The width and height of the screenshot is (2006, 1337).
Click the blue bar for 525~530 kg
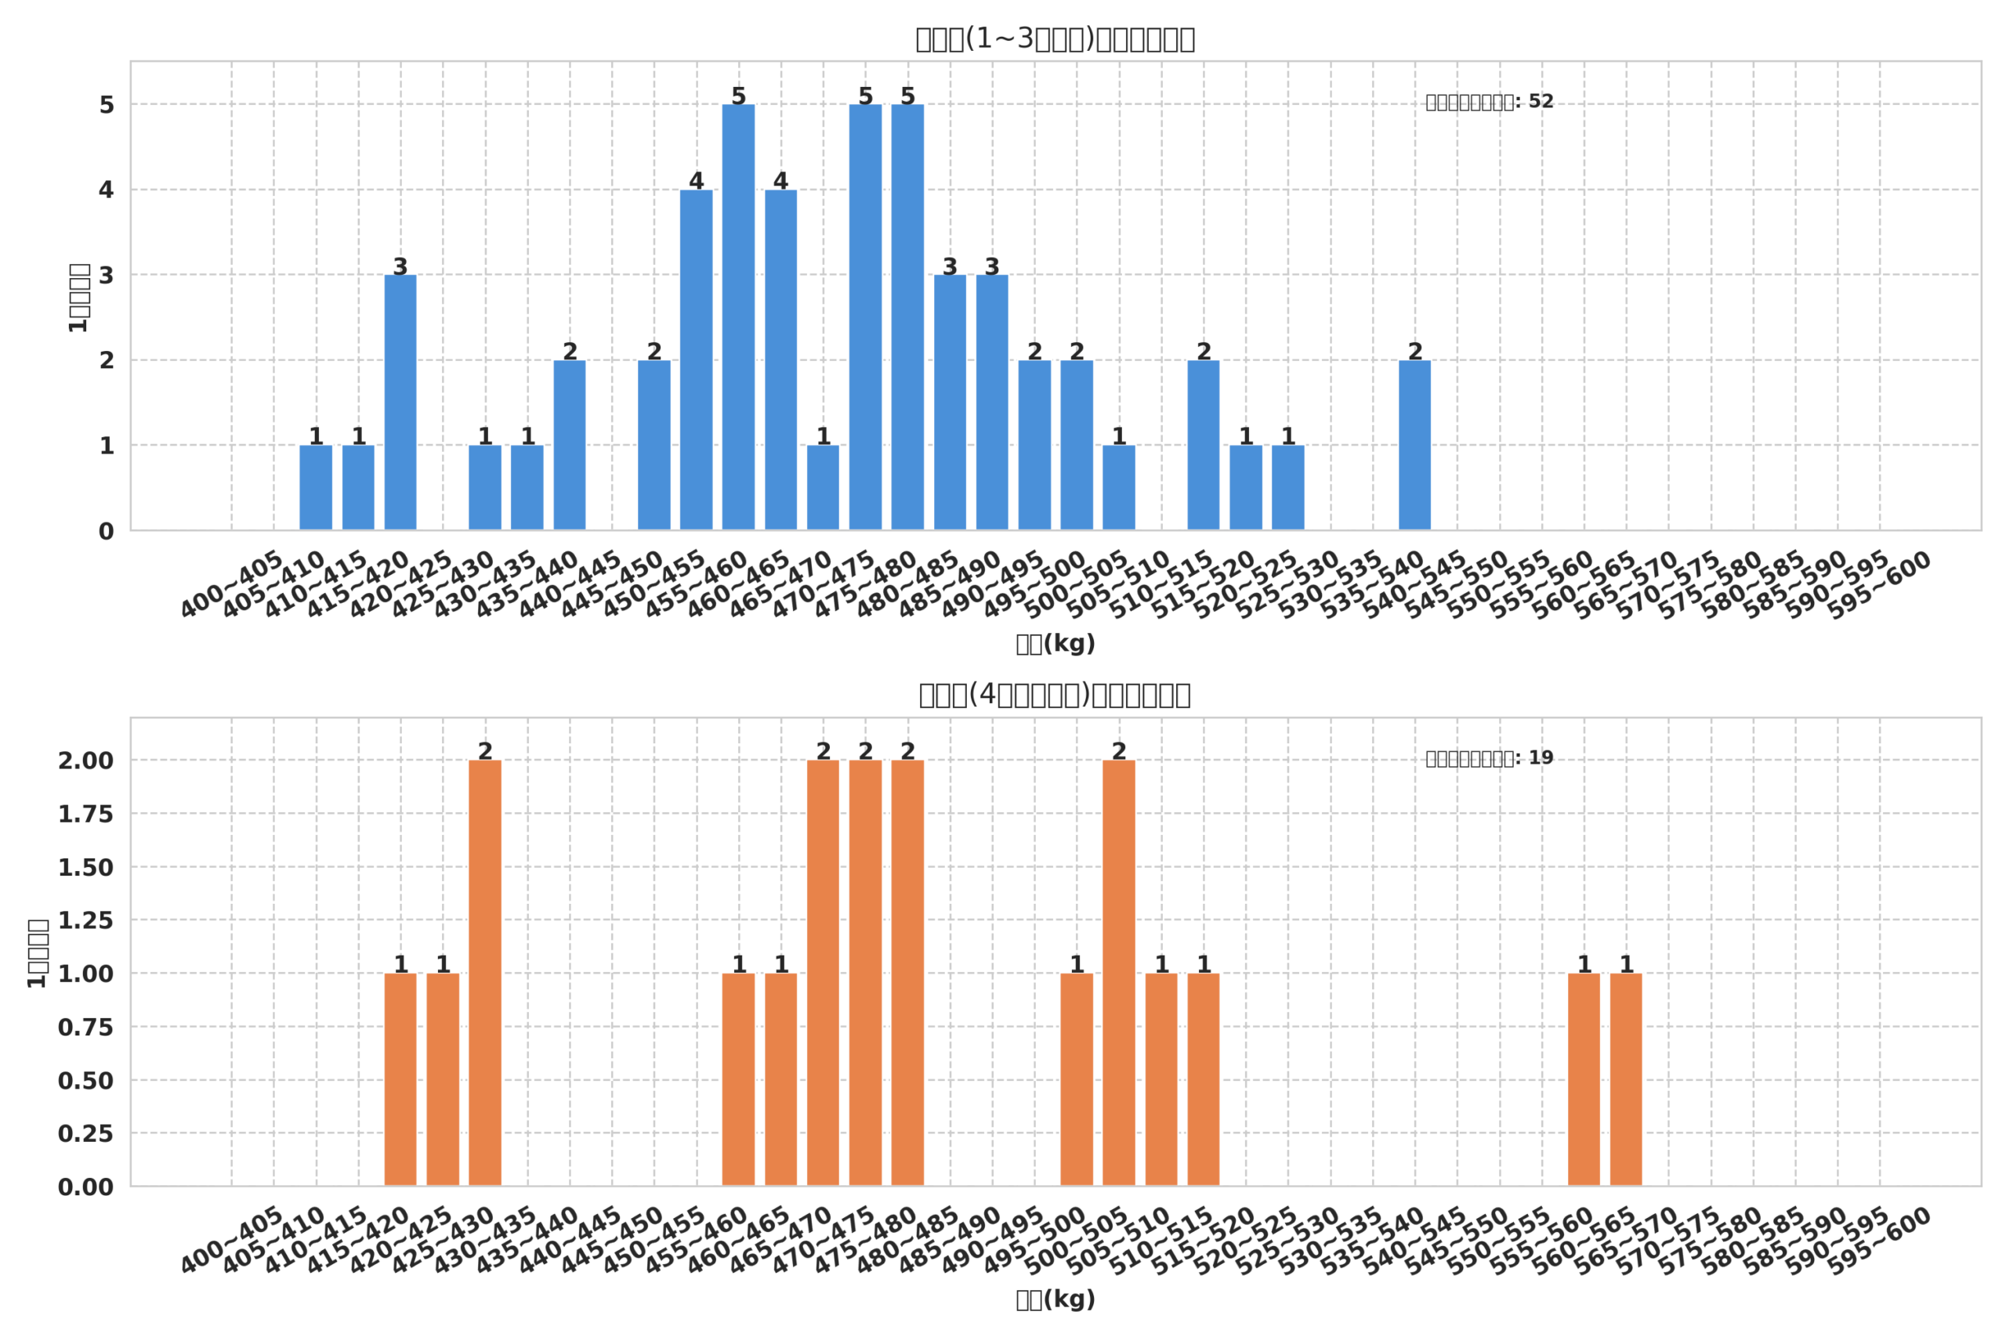[1288, 488]
